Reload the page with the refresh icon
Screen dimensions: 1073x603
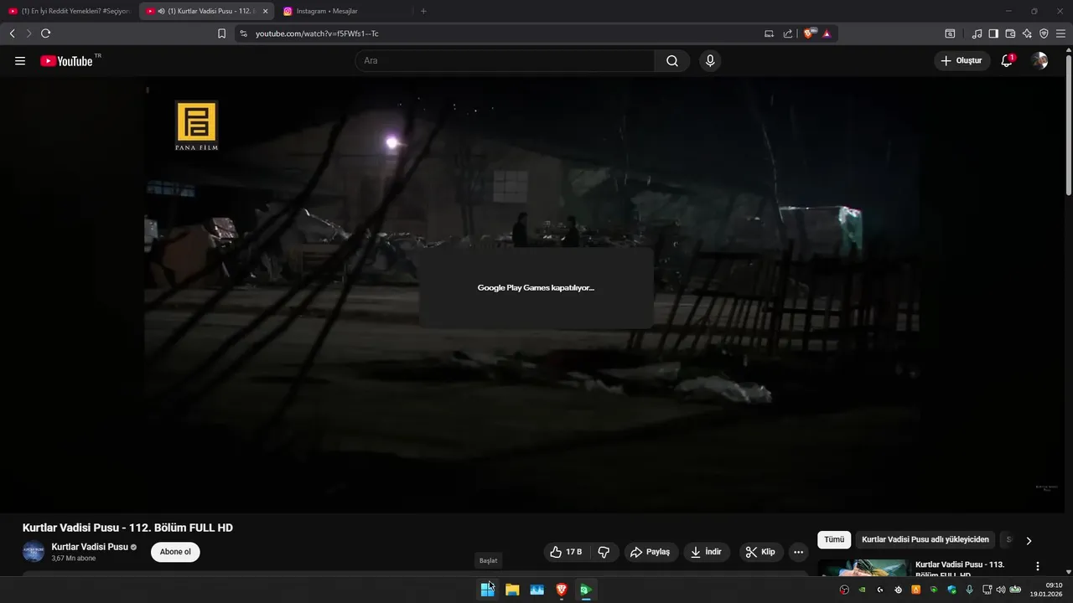coord(45,33)
